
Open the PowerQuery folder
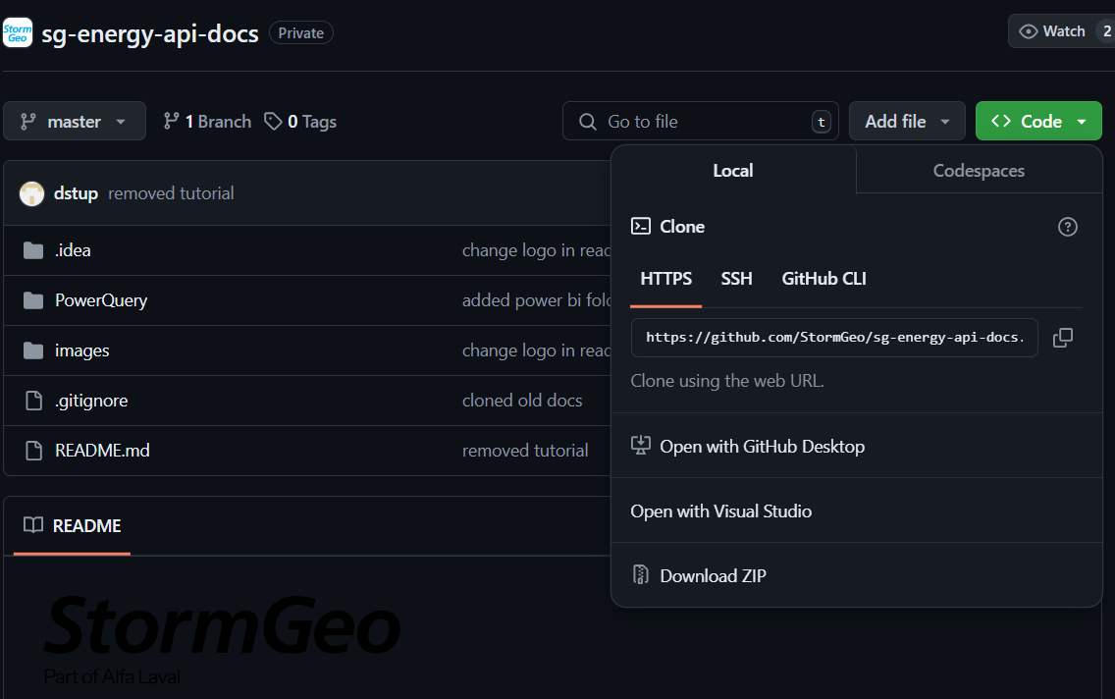[100, 300]
